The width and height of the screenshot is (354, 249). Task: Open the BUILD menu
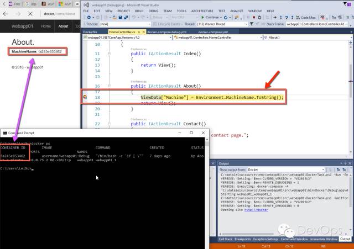(139, 11)
